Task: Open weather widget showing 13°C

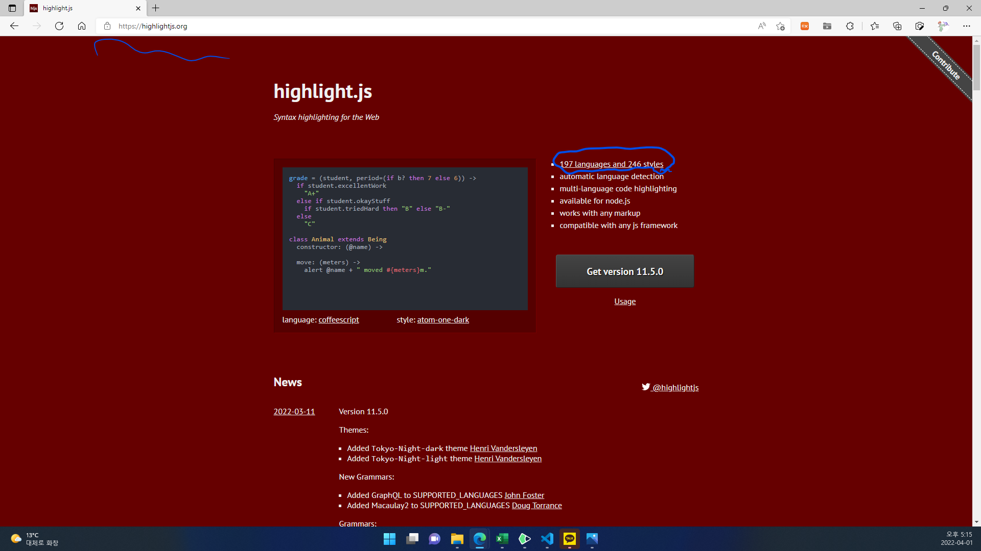Action: (x=35, y=539)
